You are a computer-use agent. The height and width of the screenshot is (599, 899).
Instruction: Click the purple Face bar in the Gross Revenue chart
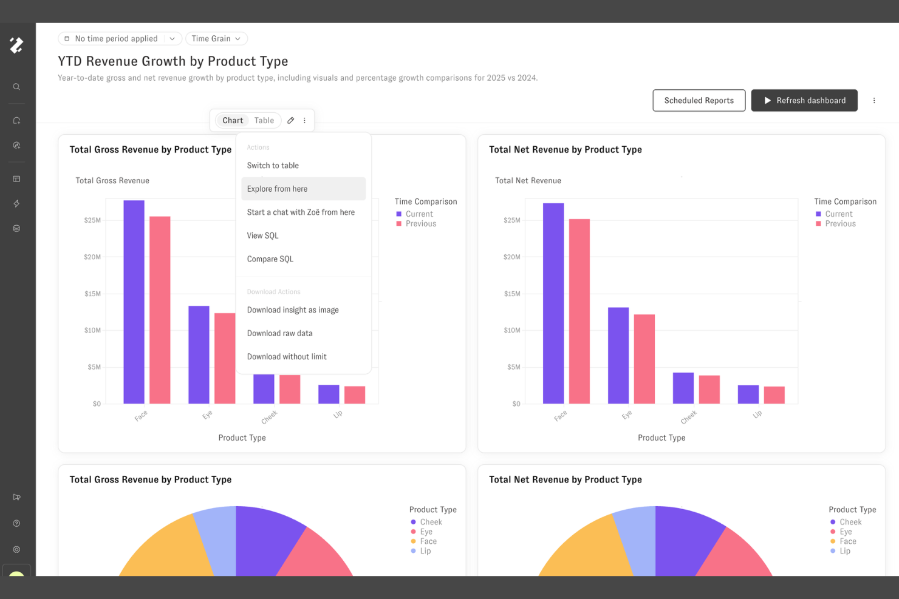pos(134,302)
